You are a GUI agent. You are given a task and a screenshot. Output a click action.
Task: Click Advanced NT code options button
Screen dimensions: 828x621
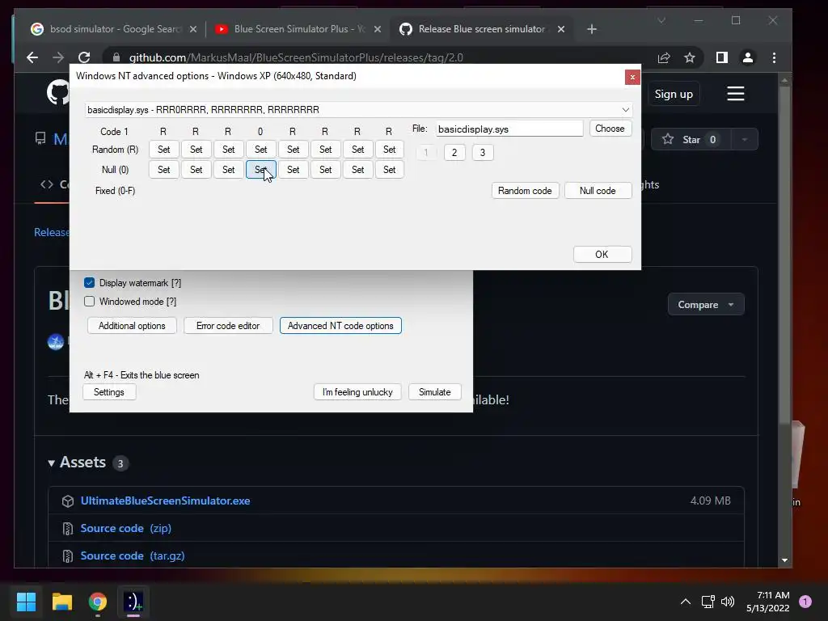[340, 326]
